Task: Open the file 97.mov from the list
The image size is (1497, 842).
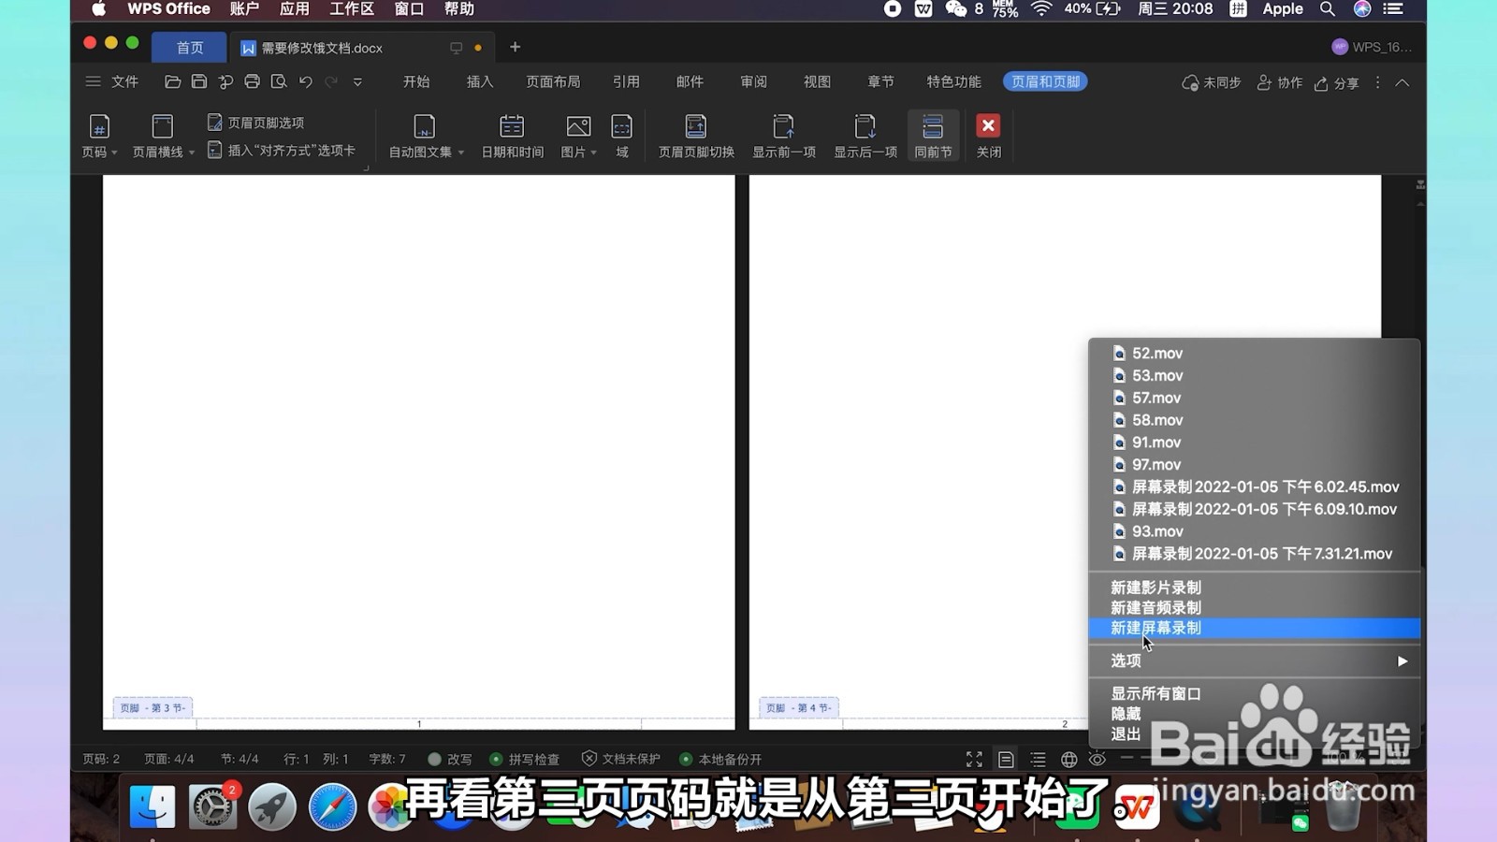Action: tap(1156, 464)
